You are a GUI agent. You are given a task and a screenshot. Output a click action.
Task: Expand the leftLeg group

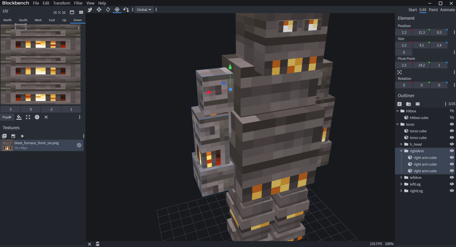pyautogui.click(x=401, y=184)
